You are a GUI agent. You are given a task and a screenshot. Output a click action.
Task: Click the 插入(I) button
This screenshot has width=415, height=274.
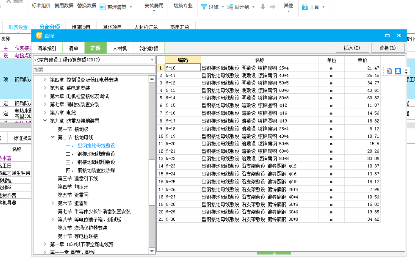[x=352, y=48]
